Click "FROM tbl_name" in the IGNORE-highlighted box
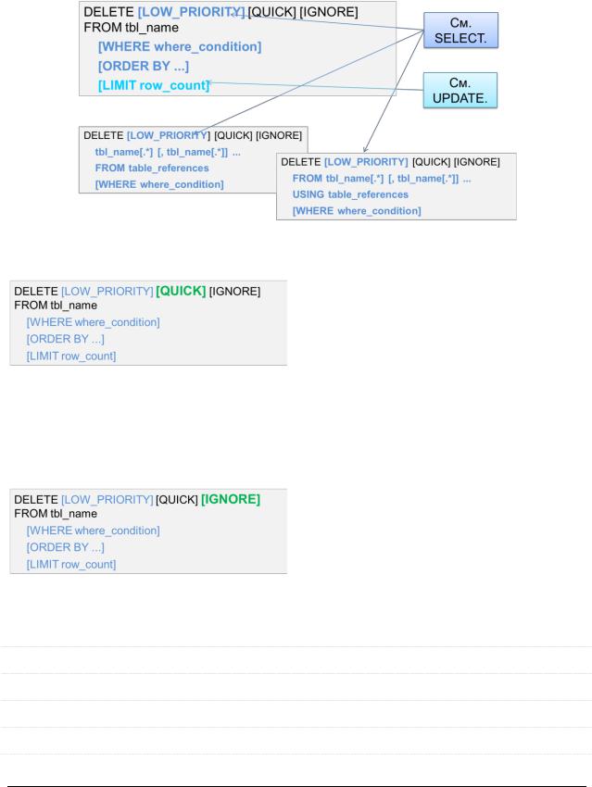The width and height of the screenshot is (592, 787). [56, 514]
